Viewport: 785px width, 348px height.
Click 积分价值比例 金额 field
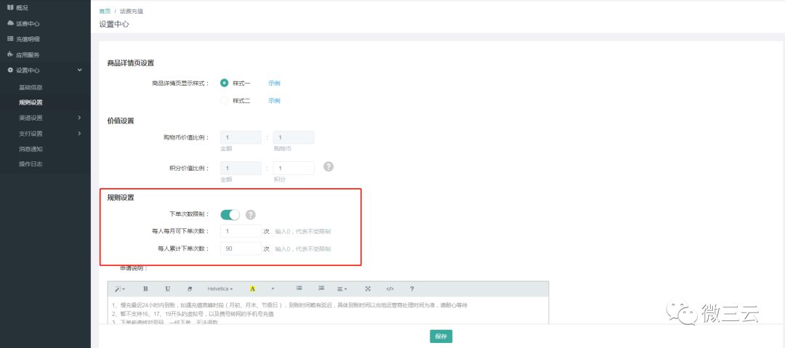(241, 169)
